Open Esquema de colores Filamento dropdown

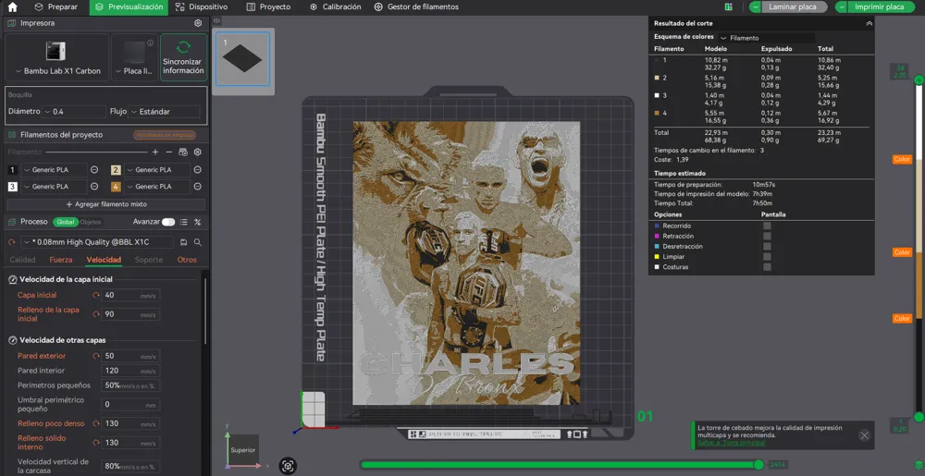pos(767,38)
